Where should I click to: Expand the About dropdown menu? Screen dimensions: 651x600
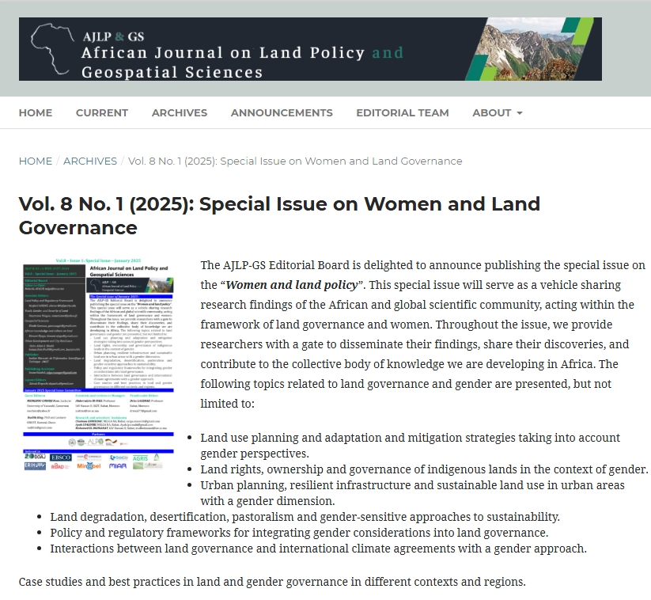click(x=497, y=112)
